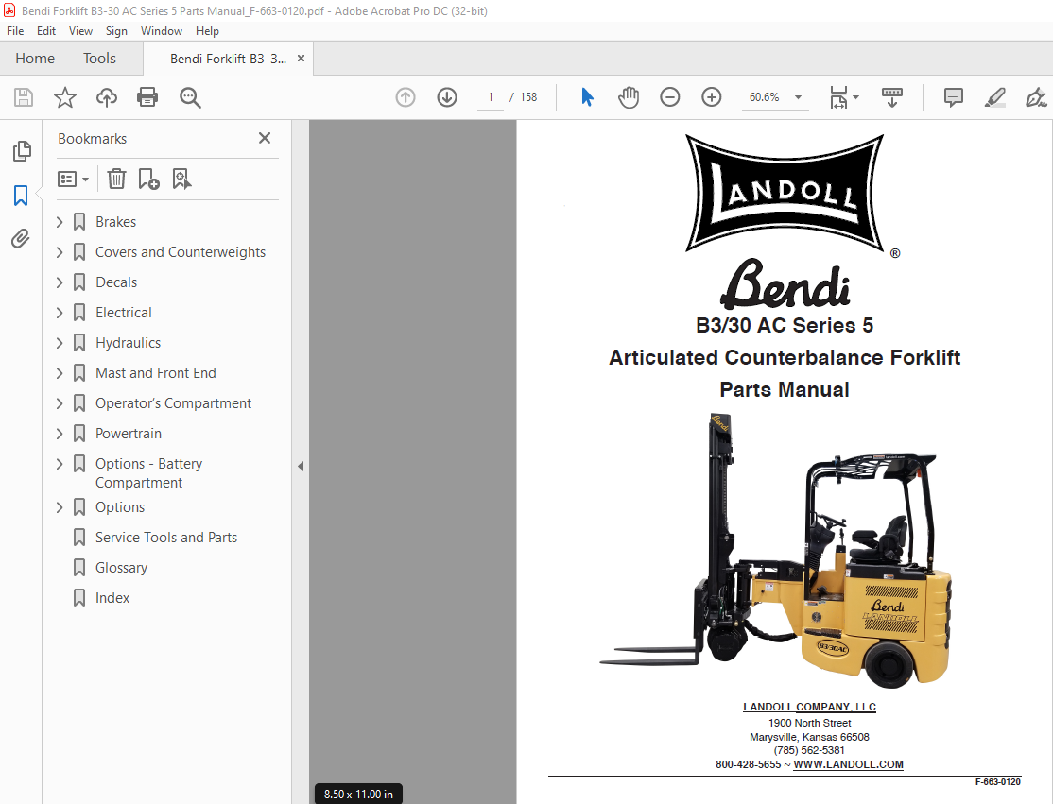This screenshot has height=804, width=1053.
Task: Open the Find text search tool
Action: tap(190, 97)
